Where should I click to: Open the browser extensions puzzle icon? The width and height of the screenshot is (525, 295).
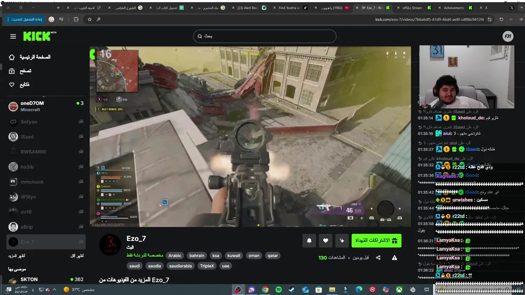click(x=76, y=19)
